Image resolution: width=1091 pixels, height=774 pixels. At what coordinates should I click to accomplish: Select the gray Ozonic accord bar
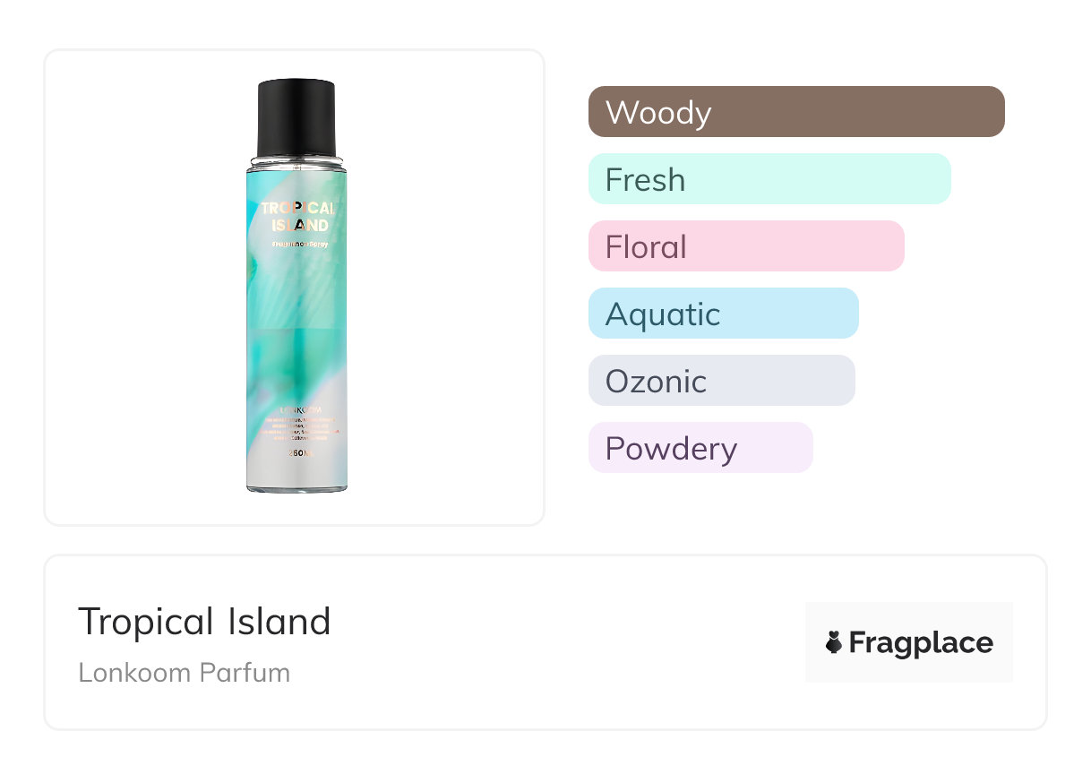tap(721, 381)
